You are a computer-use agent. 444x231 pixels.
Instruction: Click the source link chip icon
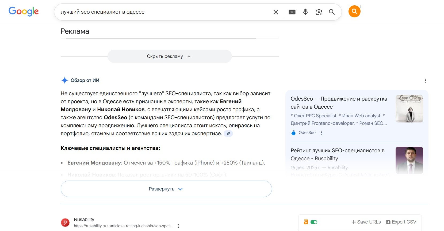click(228, 133)
